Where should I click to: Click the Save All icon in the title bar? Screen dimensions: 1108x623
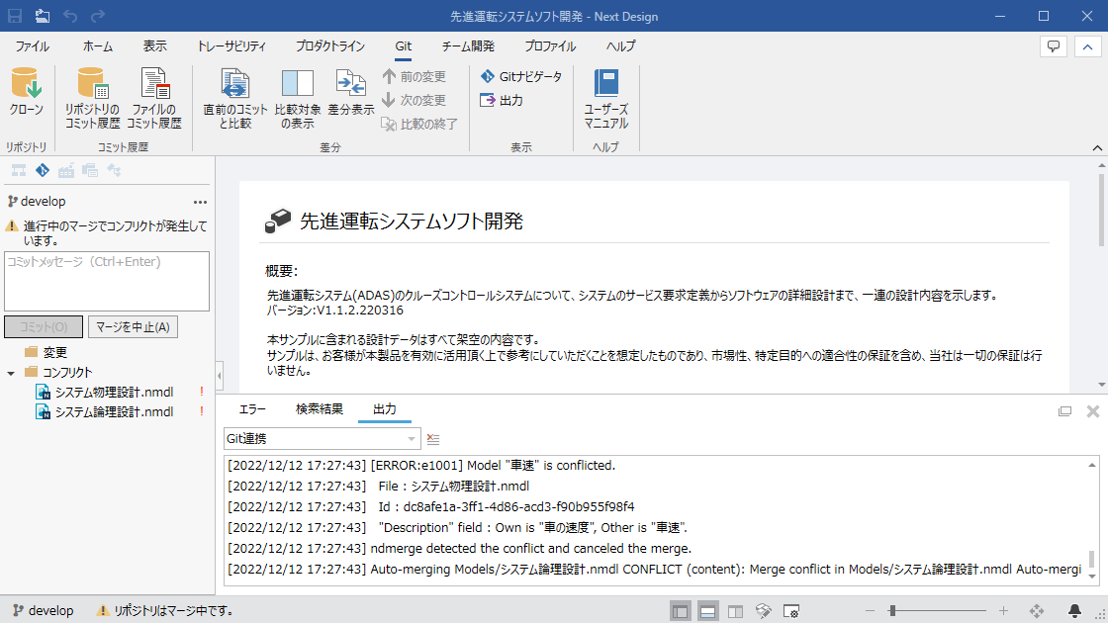43,16
